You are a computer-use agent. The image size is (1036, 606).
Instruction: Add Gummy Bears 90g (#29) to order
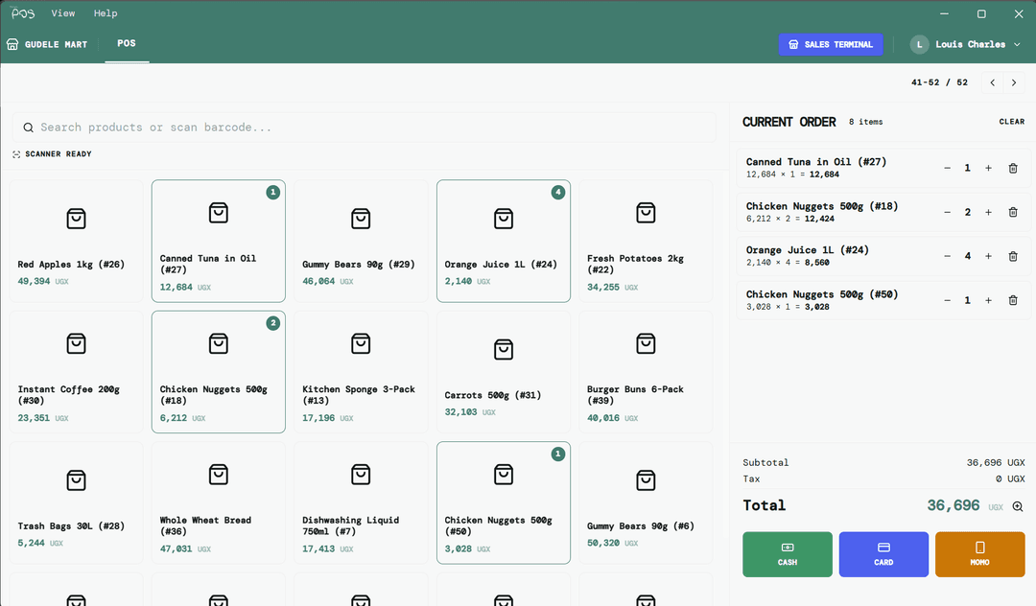point(361,241)
